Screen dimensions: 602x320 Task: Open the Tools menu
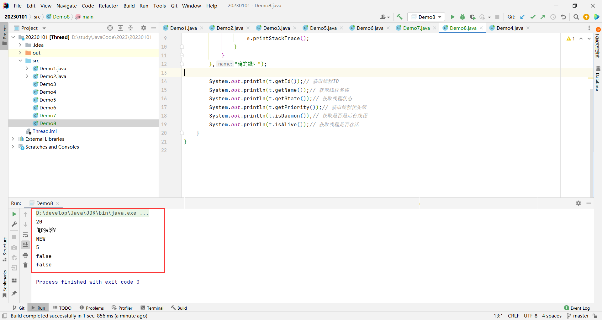[x=159, y=6]
